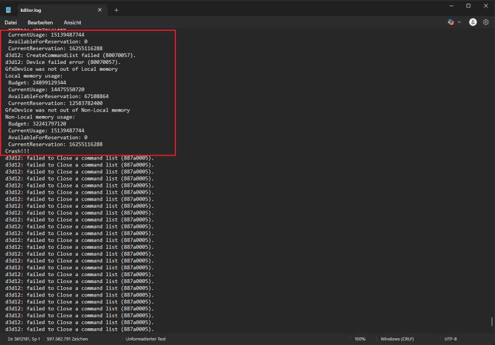Place cursor on the Crash!!! line
Screen dimensions: 495x345
click(x=17, y=151)
